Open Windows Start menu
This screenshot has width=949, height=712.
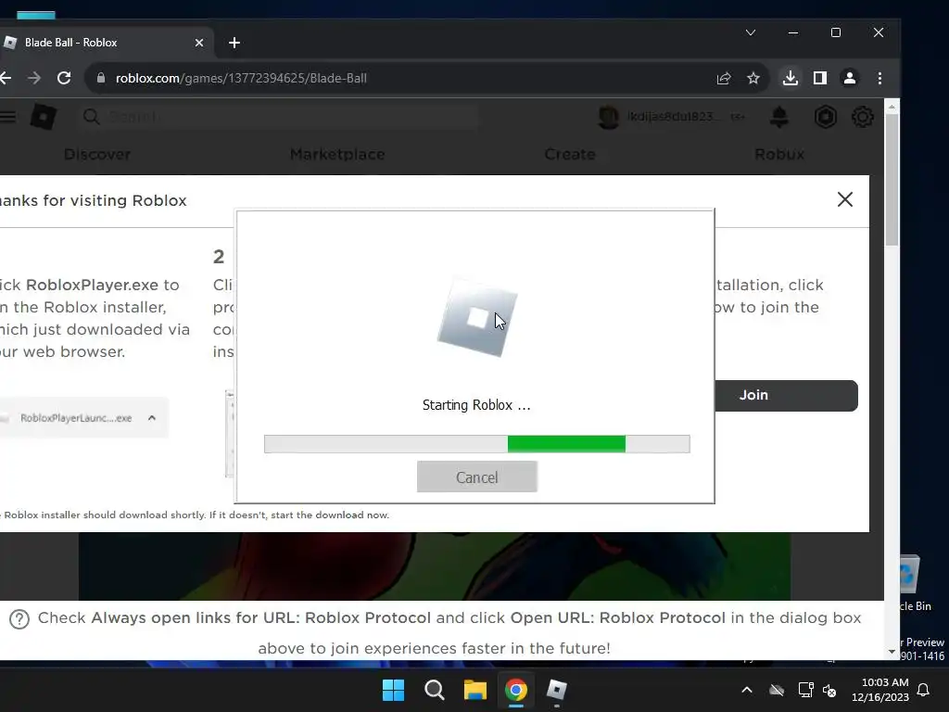(393, 690)
